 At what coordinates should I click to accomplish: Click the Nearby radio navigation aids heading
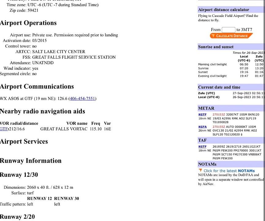(x=43, y=111)
